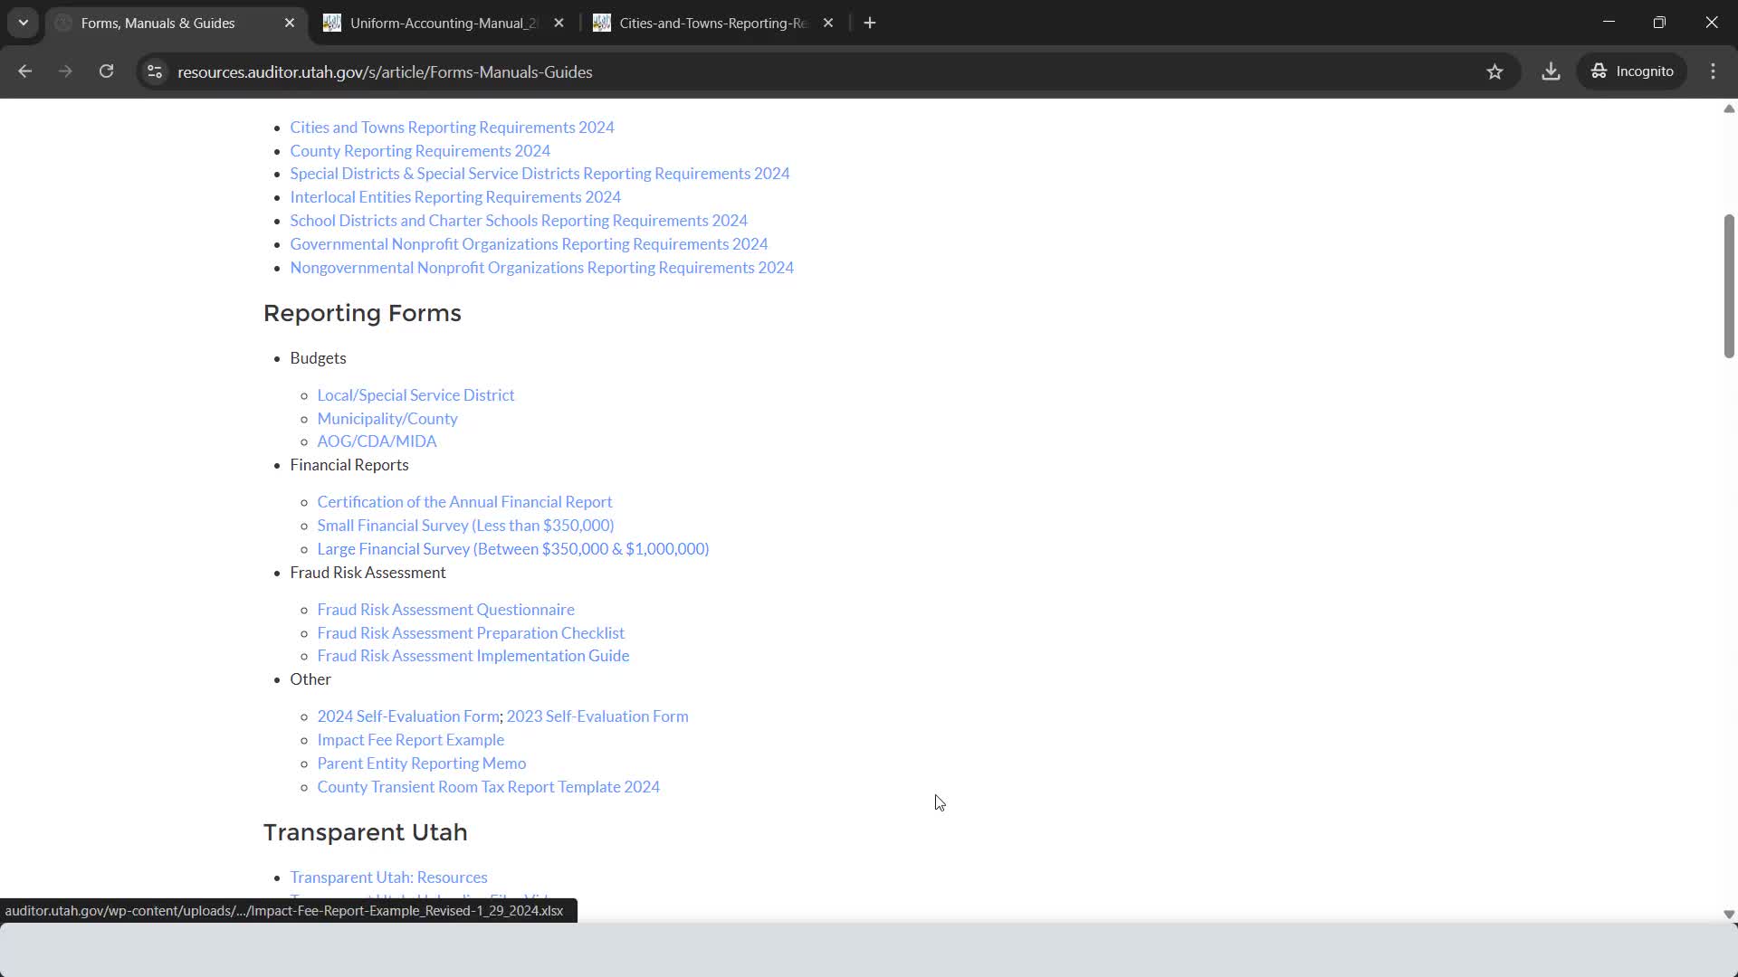Switch to Uniform-Accounting-Manual tab
The width and height of the screenshot is (1738, 977).
[x=442, y=23]
